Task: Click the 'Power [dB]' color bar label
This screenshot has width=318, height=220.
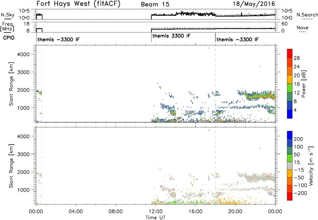Action: [x=303, y=84]
